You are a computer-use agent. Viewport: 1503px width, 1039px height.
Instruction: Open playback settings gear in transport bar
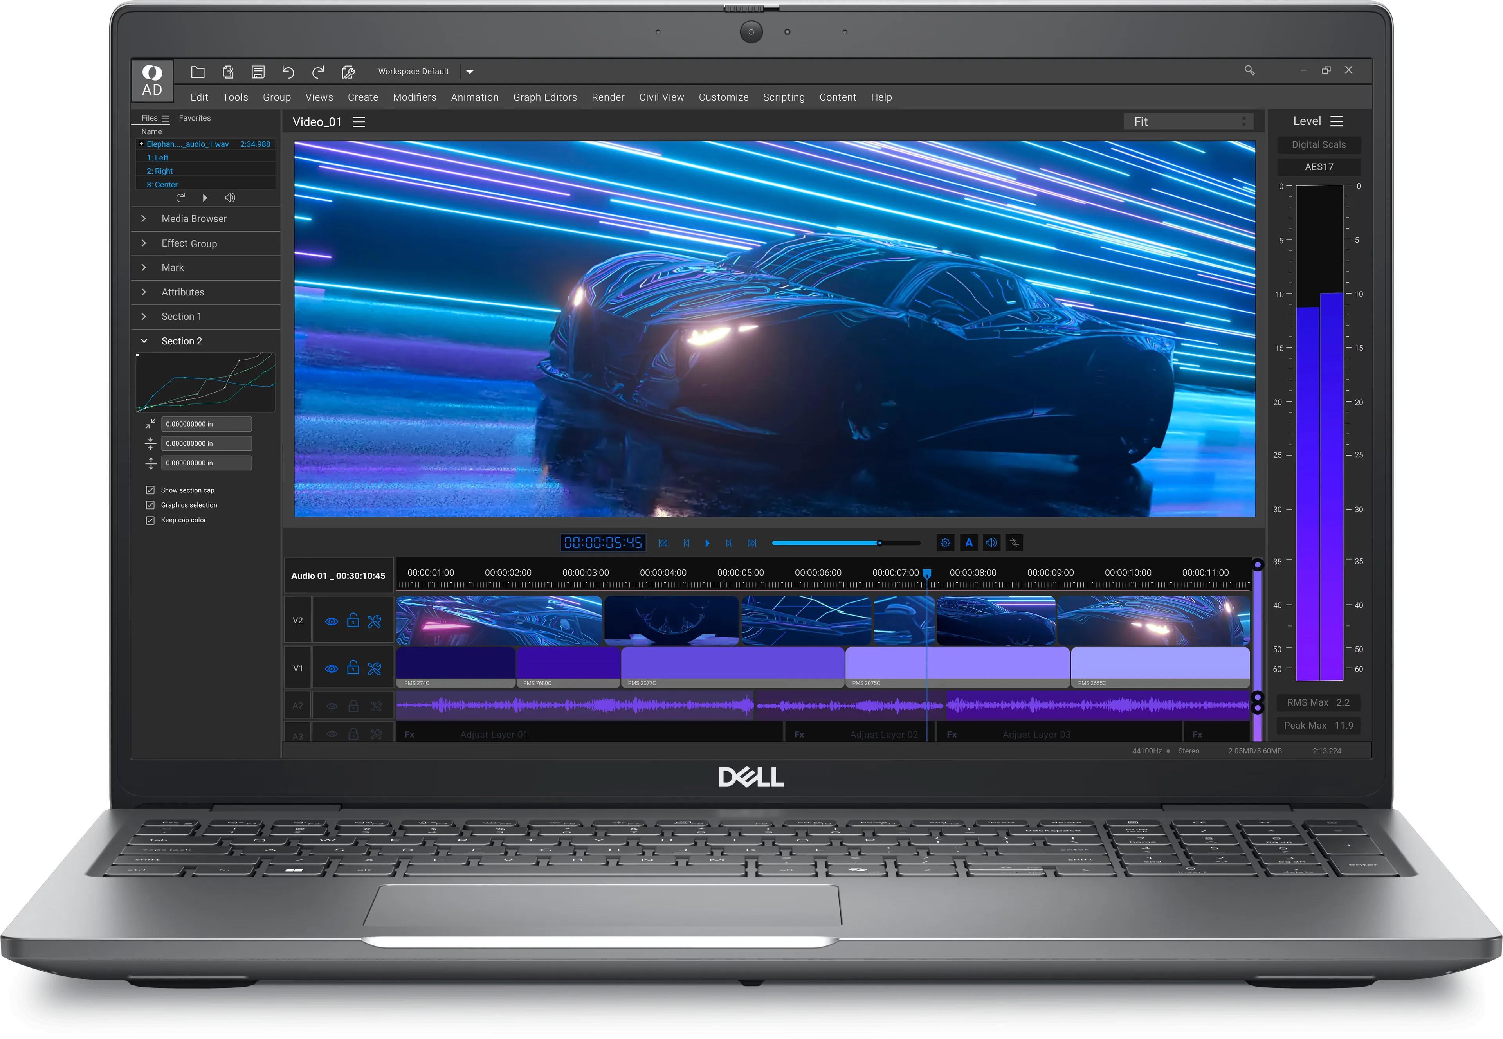(945, 542)
